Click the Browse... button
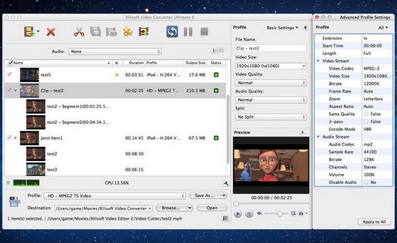This screenshot has height=243, width=397. (171, 208)
